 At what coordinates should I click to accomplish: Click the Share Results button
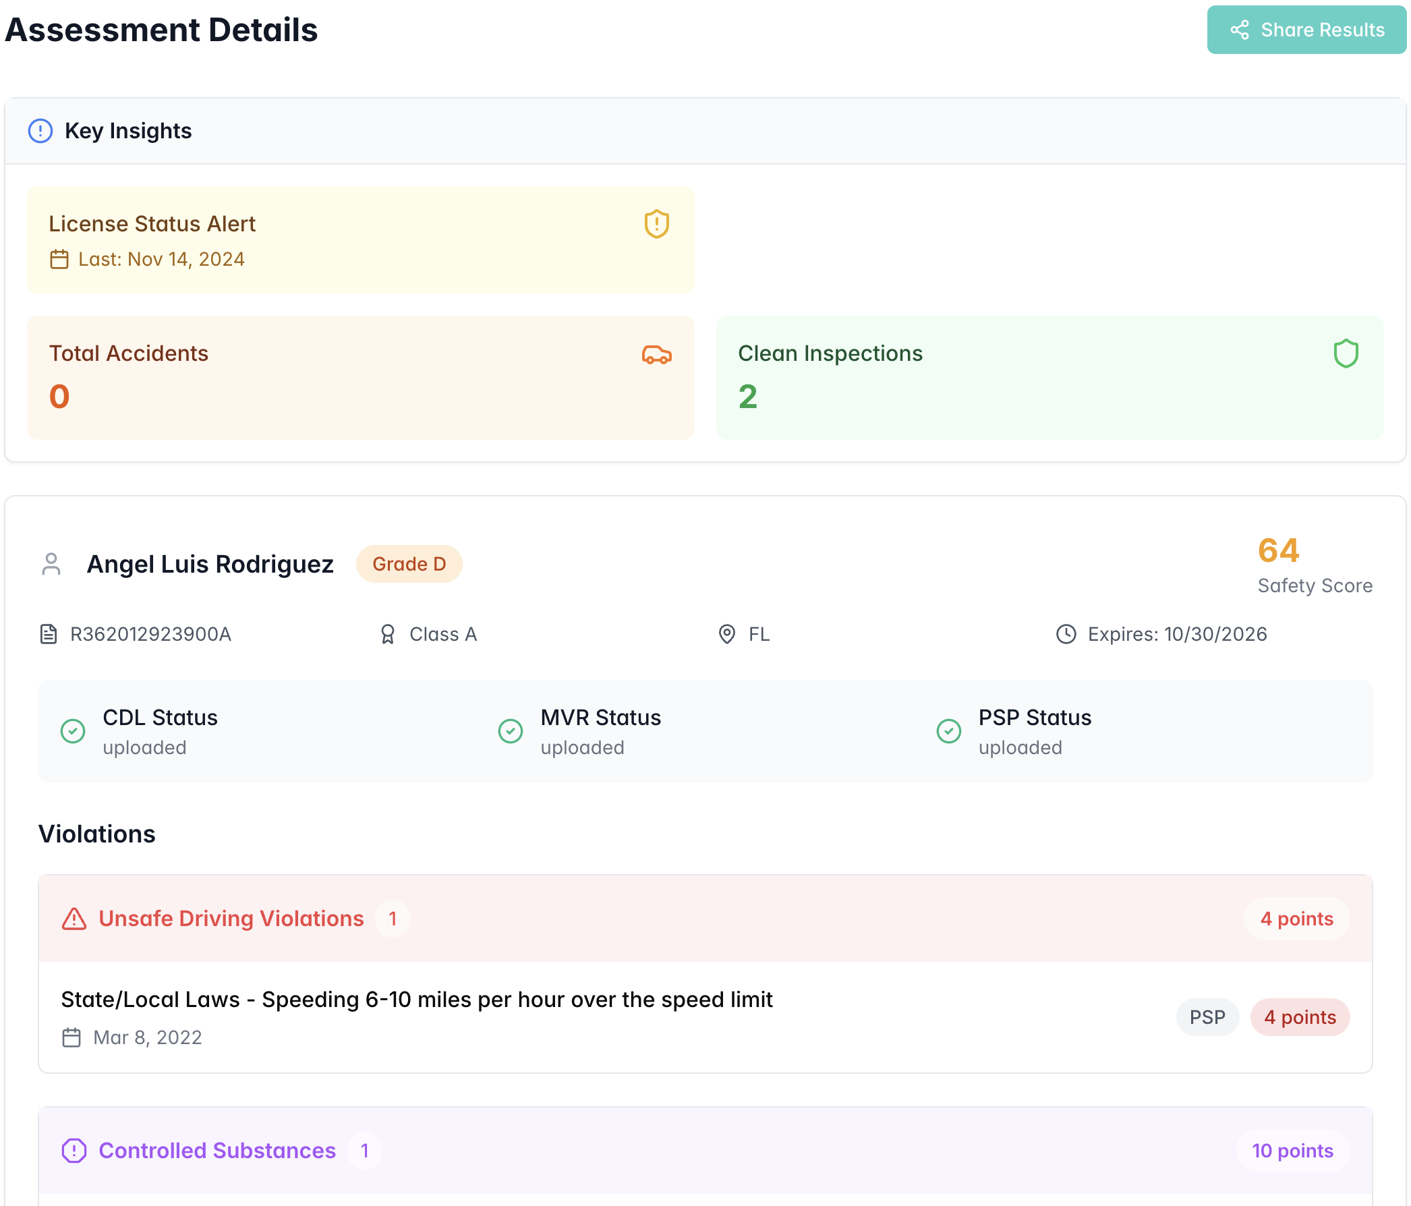pos(1306,30)
